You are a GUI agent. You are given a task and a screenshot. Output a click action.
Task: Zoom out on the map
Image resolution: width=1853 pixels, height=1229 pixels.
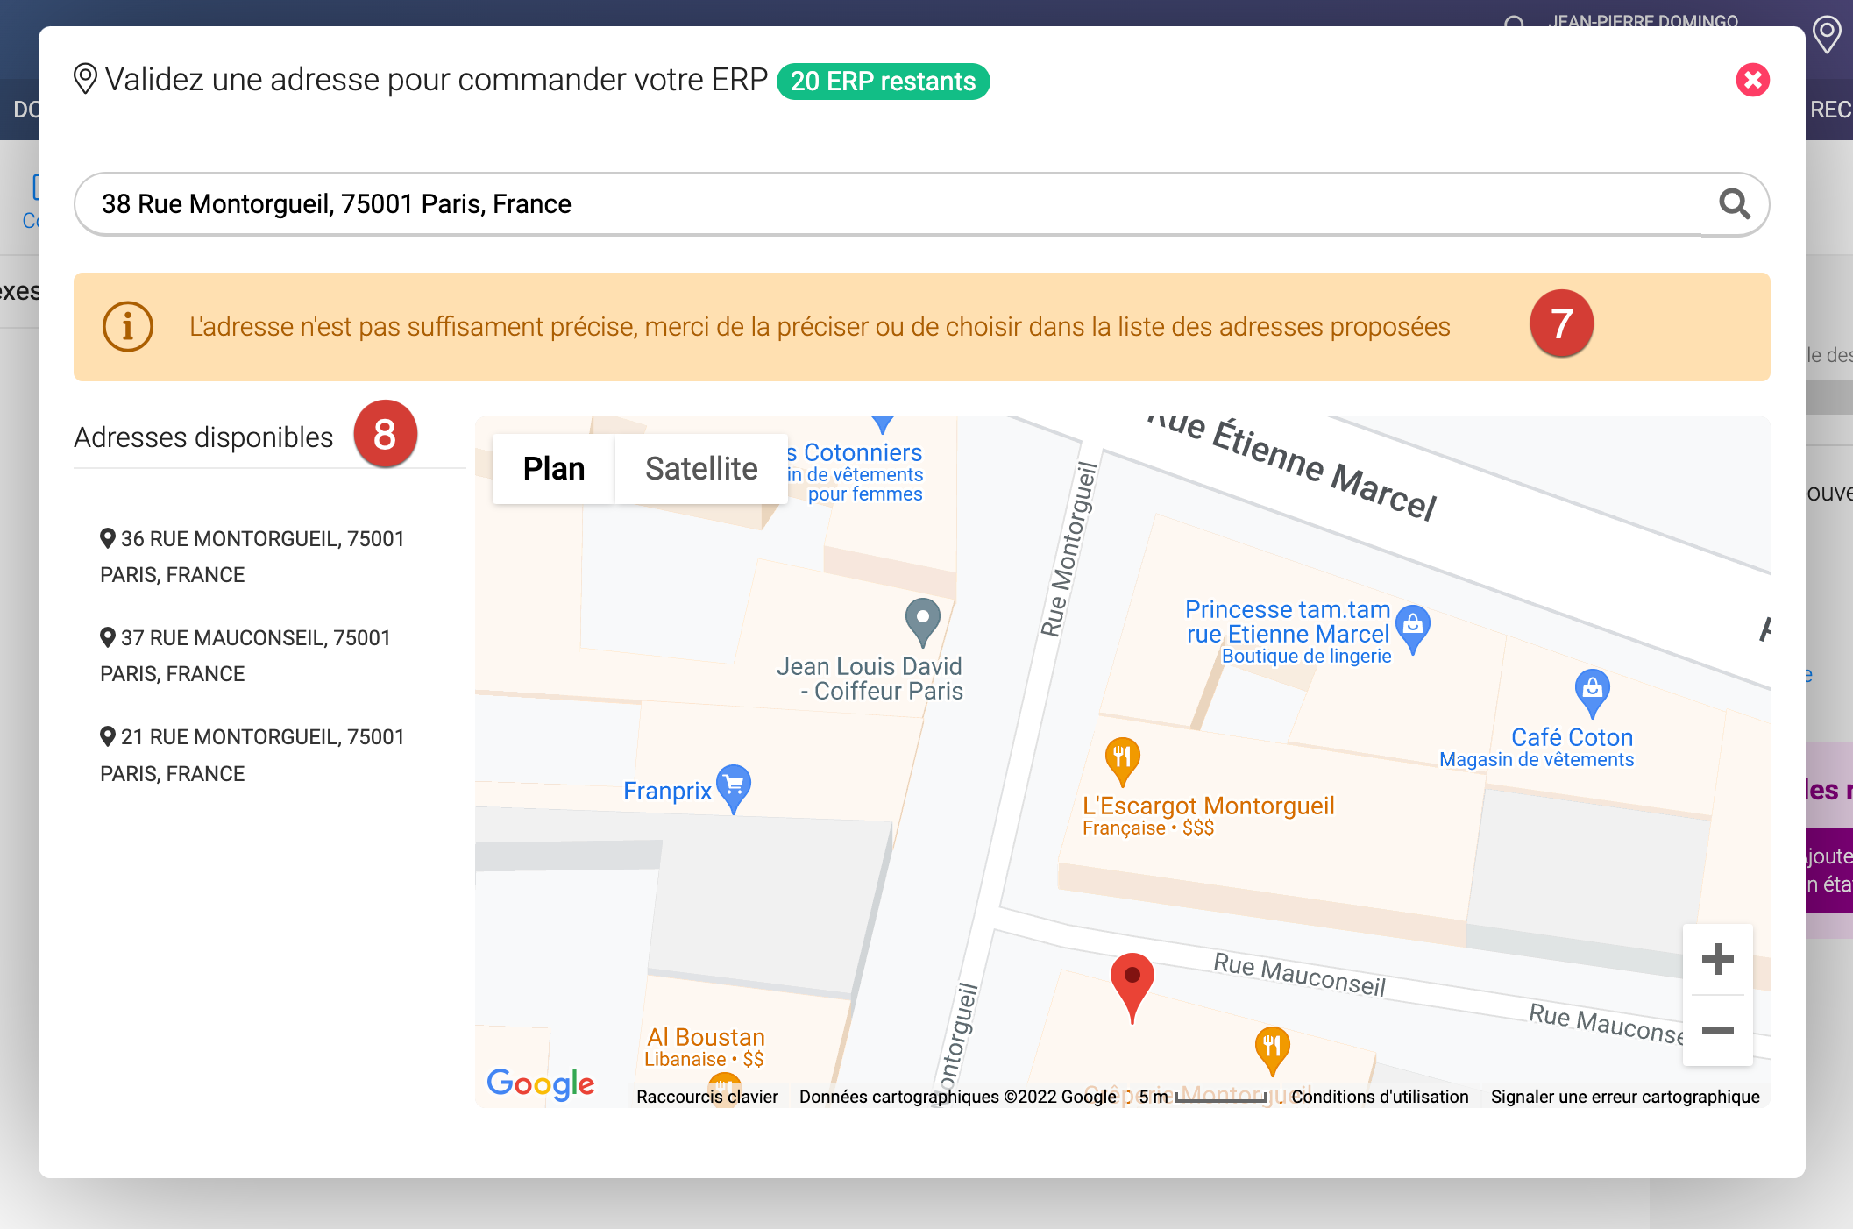point(1717,1031)
